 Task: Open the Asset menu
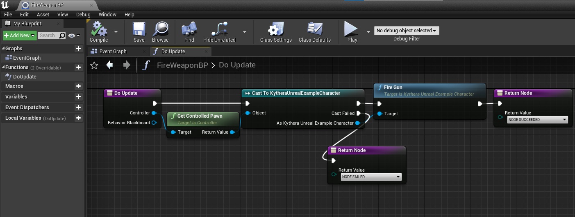coord(43,14)
